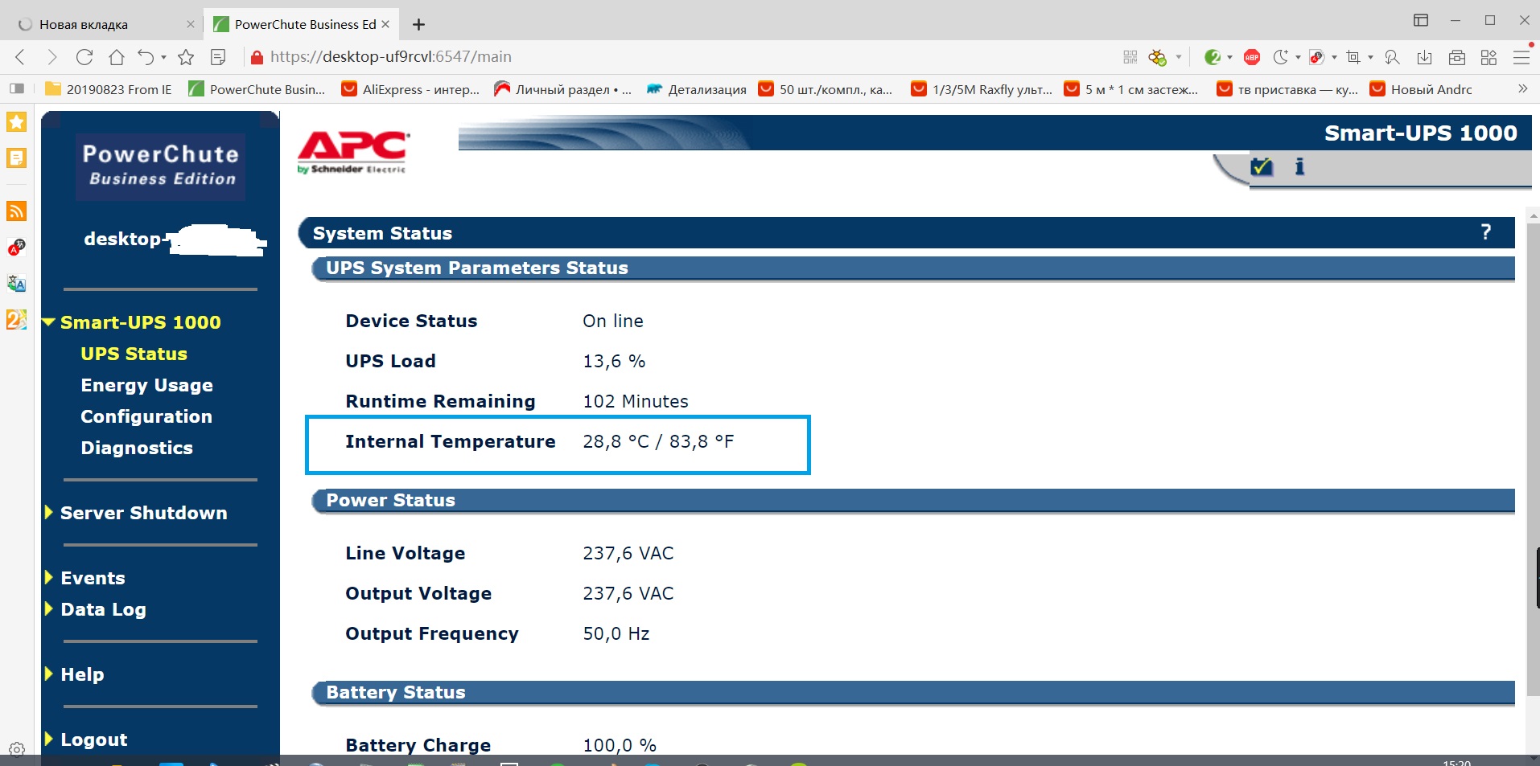Open Configuration page
This screenshot has width=1540, height=766.
pos(146,416)
